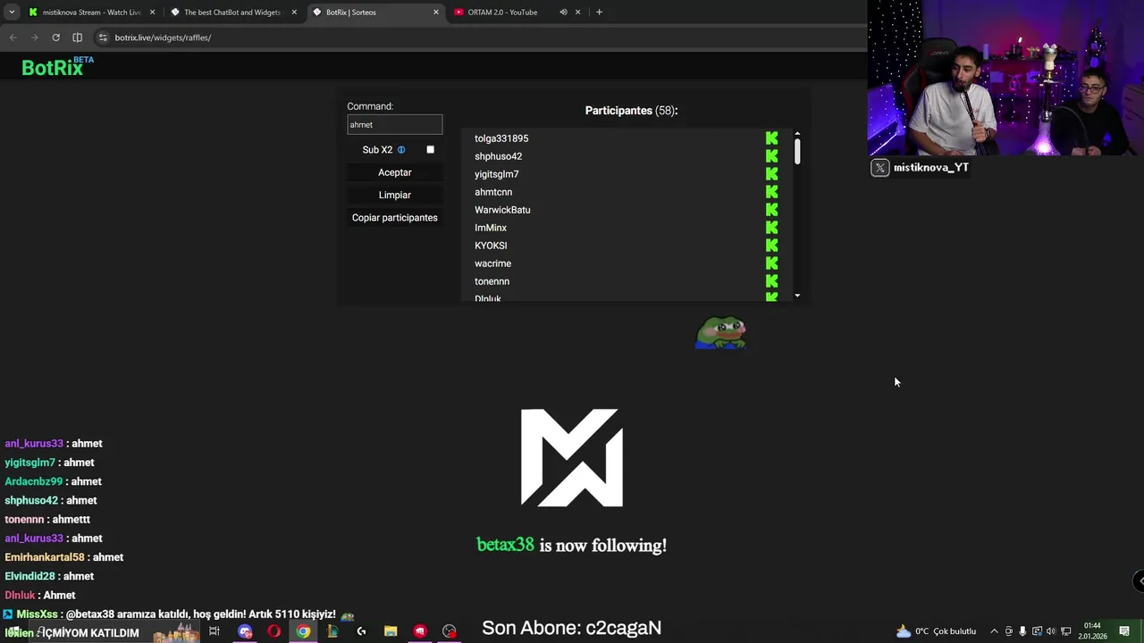Select participant ImMinx in the list
The image size is (1144, 643).
coord(491,228)
